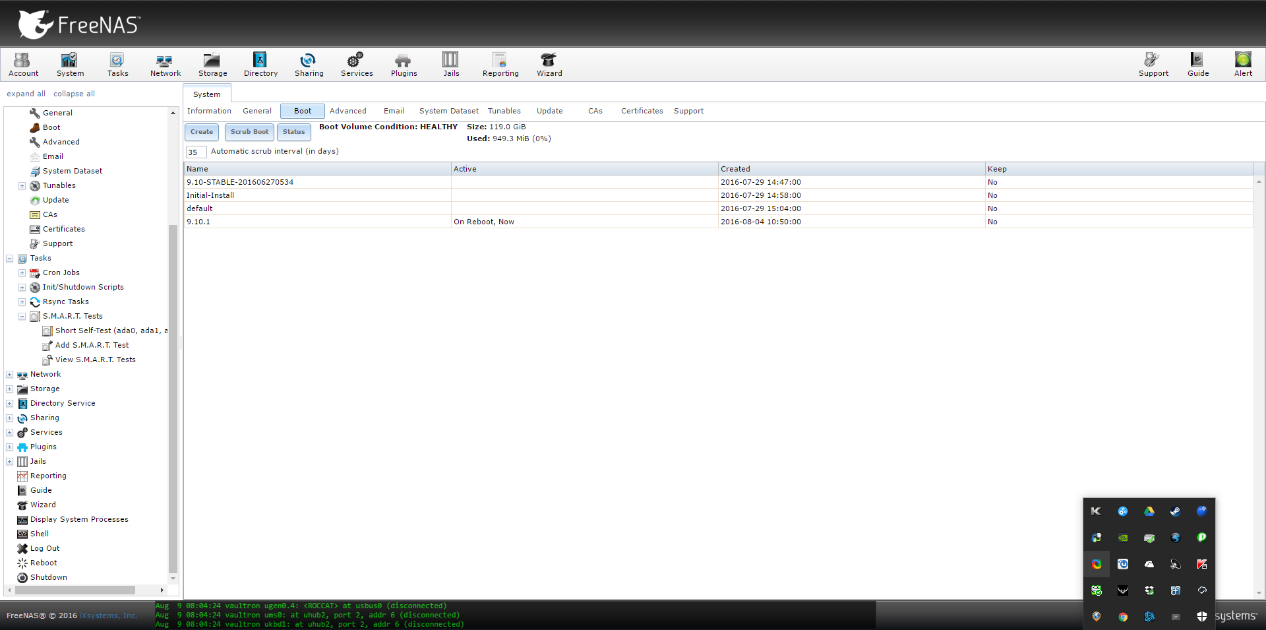Switch to the Information tab
The image size is (1266, 630).
(209, 111)
